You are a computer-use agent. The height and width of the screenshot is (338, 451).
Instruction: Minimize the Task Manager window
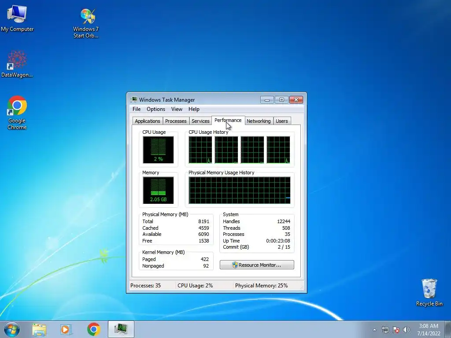point(267,100)
